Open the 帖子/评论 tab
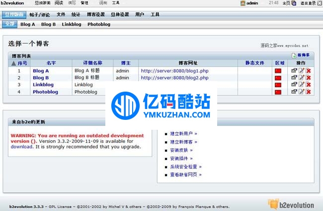The image size is (323, 211). (x=39, y=14)
